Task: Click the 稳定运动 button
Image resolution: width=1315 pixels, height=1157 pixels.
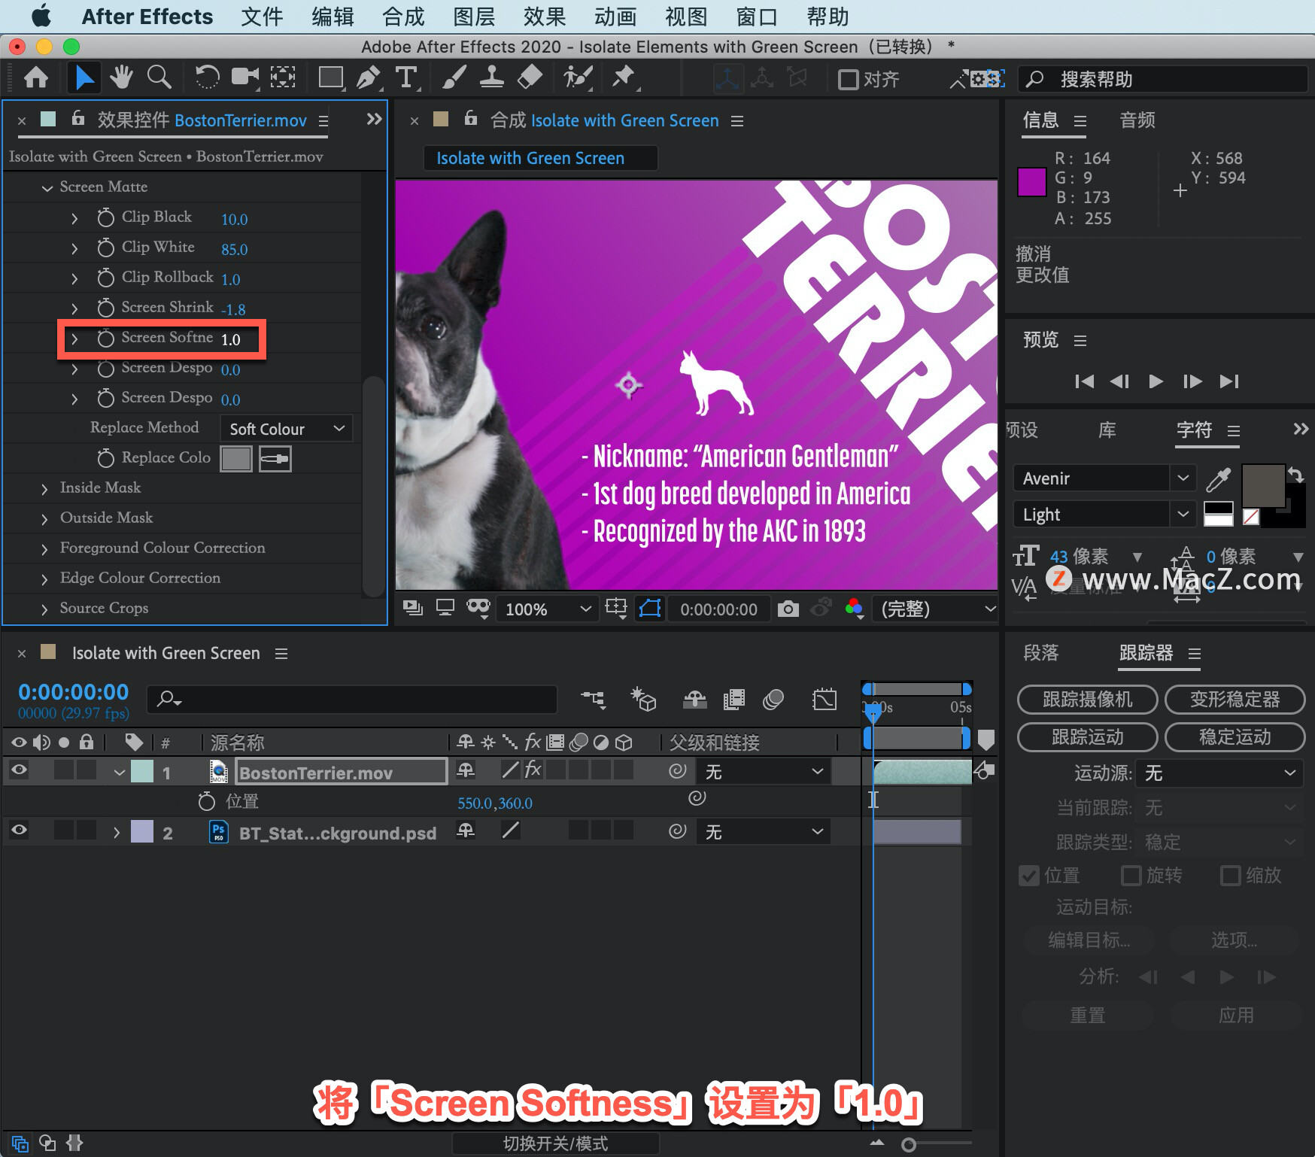Action: [x=1235, y=737]
